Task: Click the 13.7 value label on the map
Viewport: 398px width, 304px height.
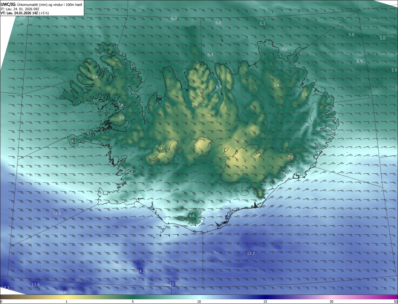Action: click(251, 253)
